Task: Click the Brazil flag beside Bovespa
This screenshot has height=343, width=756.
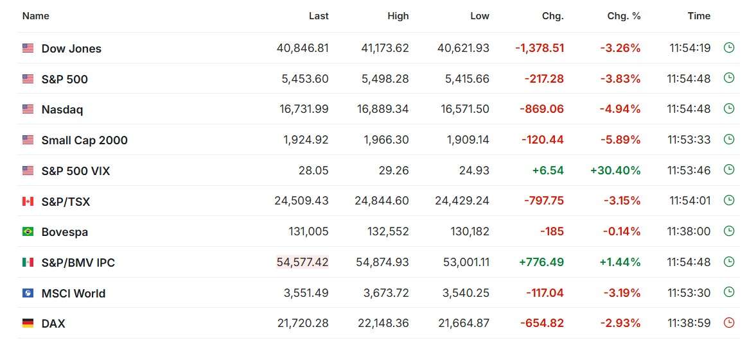Action: point(28,231)
